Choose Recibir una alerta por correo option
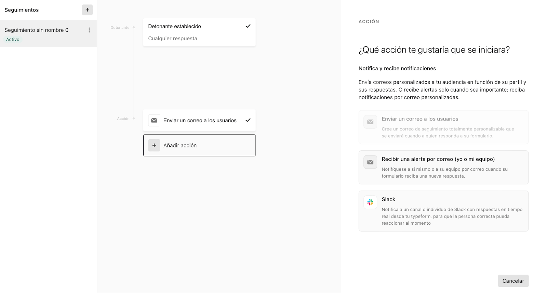Image resolution: width=547 pixels, height=293 pixels. tap(443, 167)
